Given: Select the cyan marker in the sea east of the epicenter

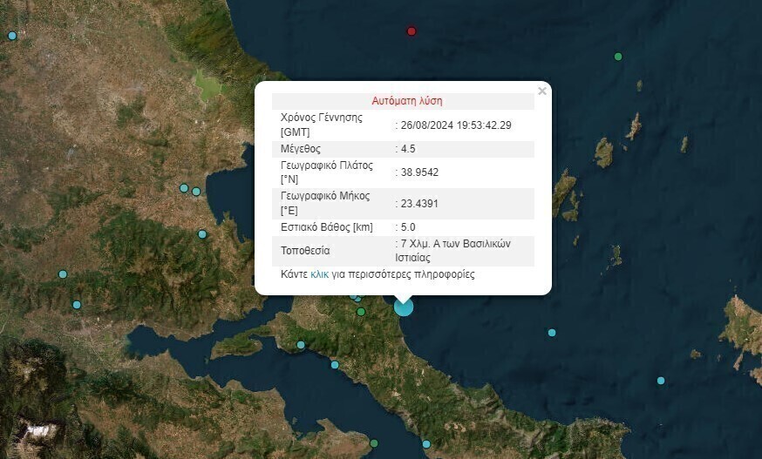Looking at the screenshot, I should click(552, 333).
